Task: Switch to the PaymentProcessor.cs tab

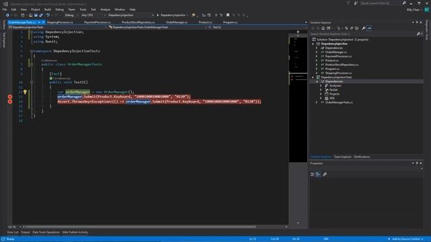Action: pos(97,22)
